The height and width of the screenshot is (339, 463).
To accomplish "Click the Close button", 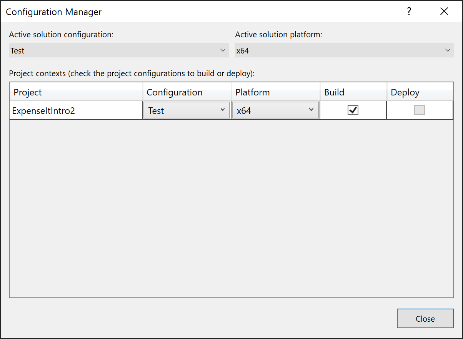I will click(425, 318).
